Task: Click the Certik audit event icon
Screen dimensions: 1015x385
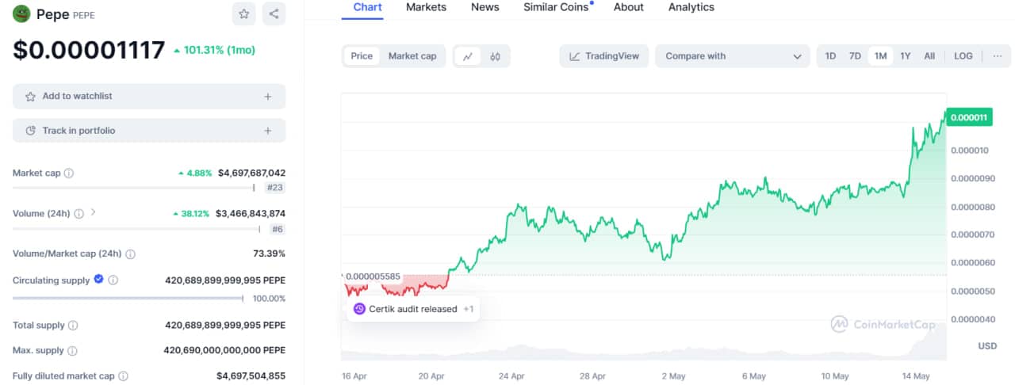Action: coord(359,309)
